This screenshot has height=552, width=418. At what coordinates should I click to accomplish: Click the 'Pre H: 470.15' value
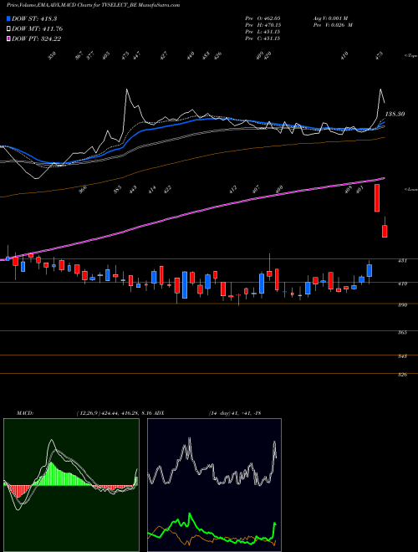pos(263,25)
